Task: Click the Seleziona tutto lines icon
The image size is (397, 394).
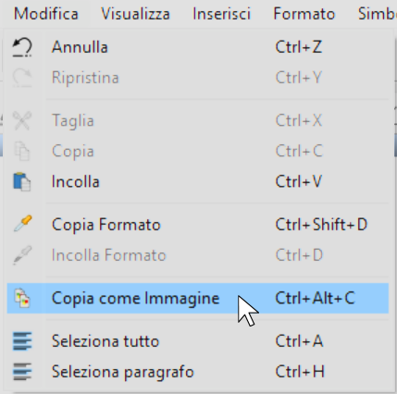Action: click(22, 341)
